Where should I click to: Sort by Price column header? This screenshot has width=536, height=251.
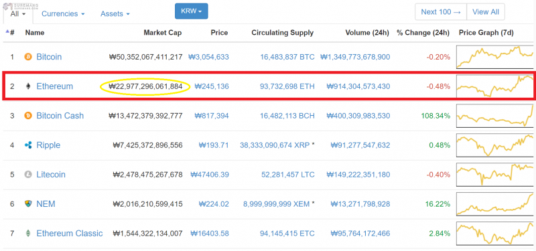(219, 33)
